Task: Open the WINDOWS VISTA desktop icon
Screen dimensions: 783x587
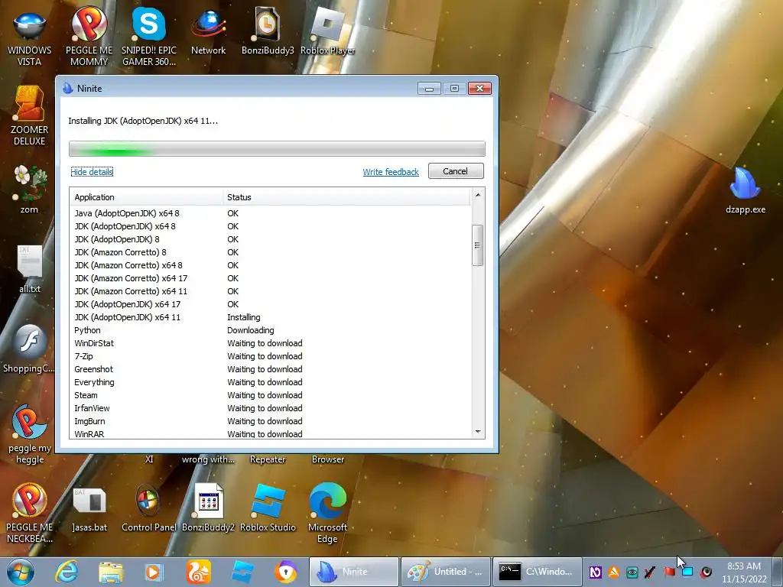Action: 29,37
